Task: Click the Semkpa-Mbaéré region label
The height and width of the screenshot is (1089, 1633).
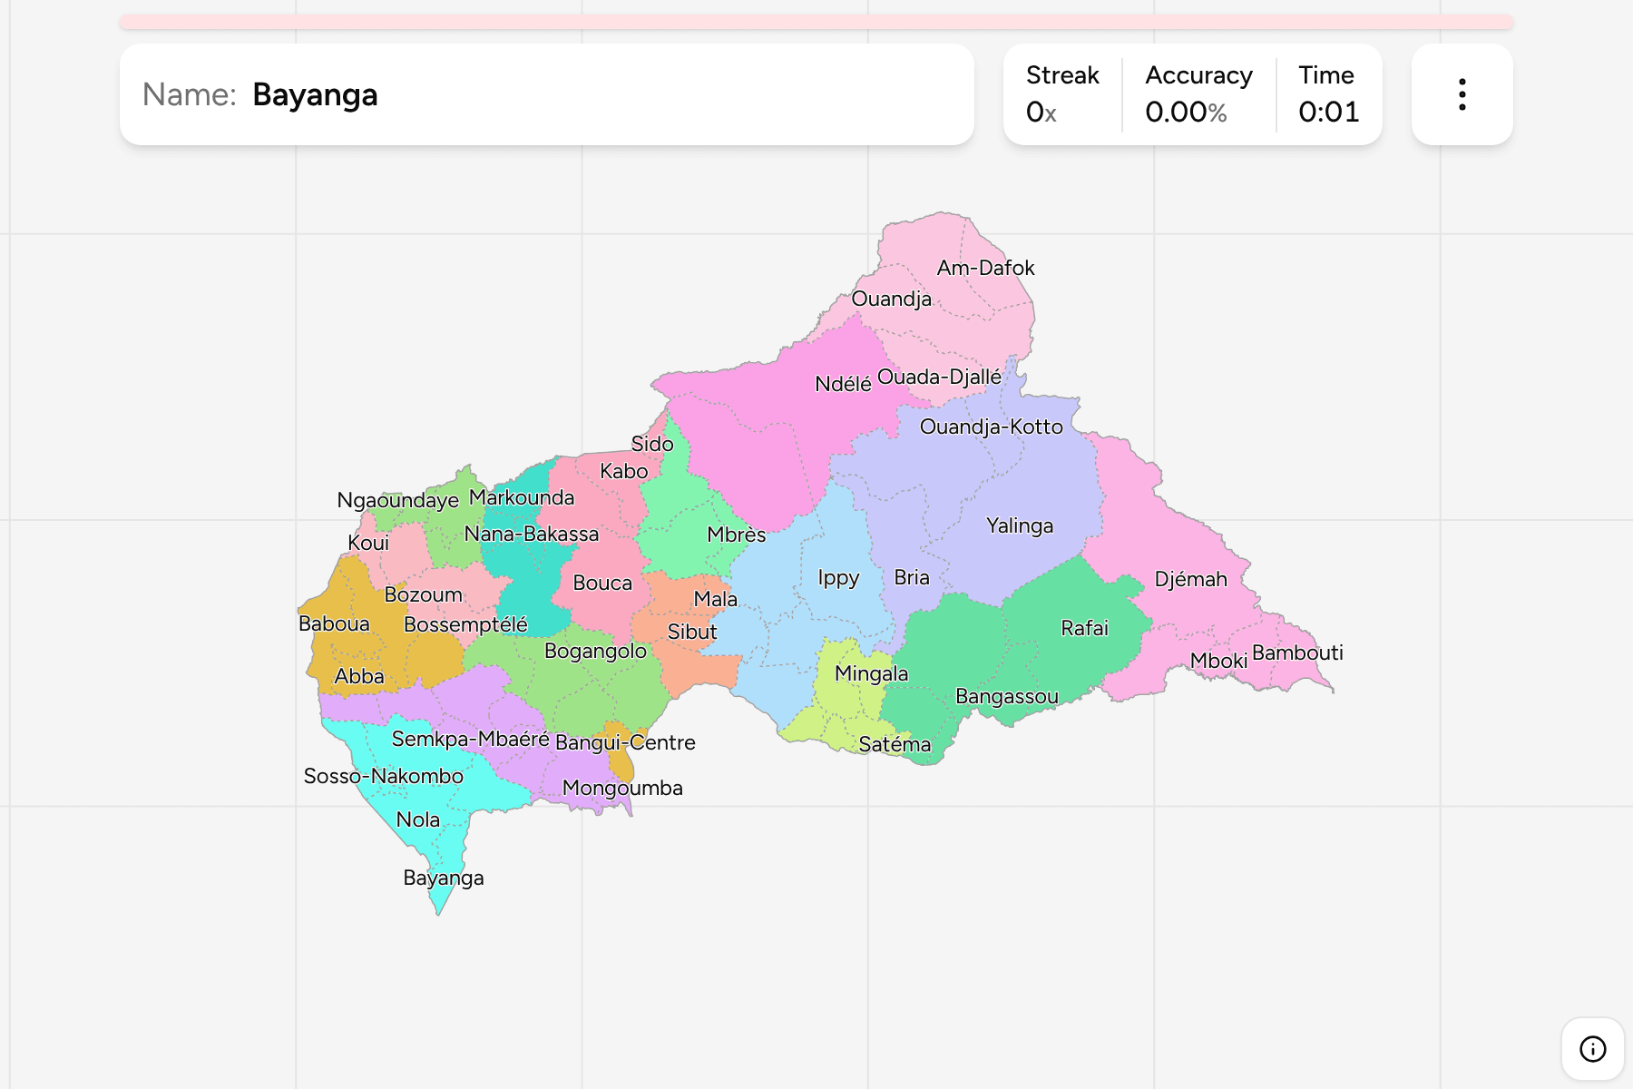Action: (x=470, y=739)
